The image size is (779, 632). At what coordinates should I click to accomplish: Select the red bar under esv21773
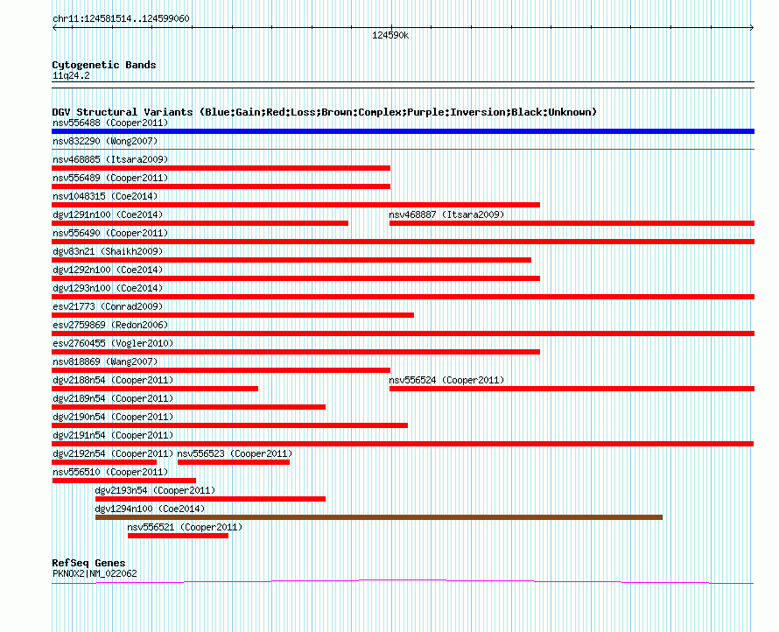coord(233,315)
